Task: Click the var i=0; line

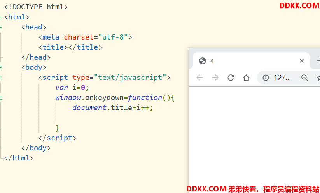Action: tap(72, 88)
